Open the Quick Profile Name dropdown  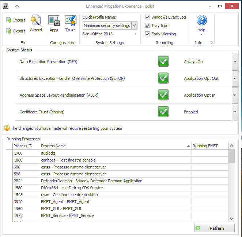[x=134, y=26]
